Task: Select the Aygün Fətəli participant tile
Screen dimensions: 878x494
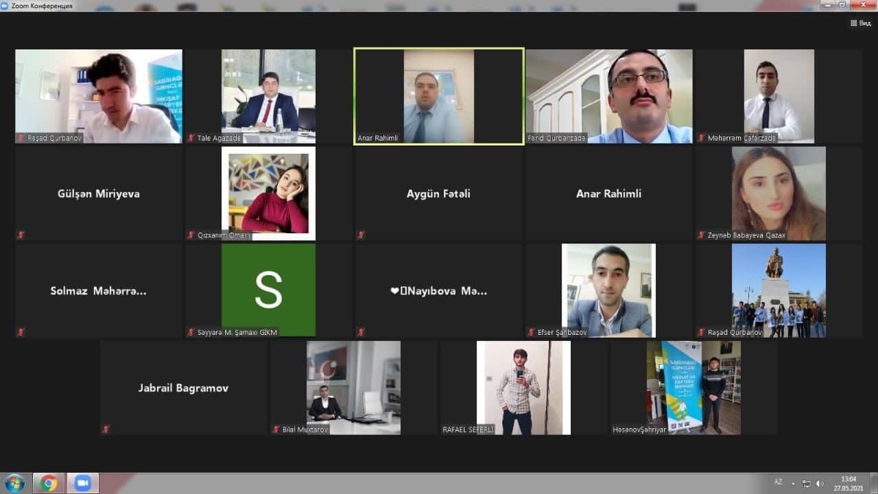Action: point(438,193)
